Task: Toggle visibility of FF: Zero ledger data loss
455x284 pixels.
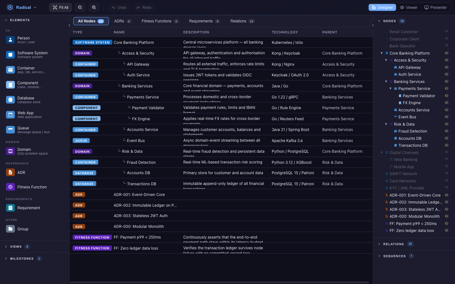Action: (x=446, y=231)
